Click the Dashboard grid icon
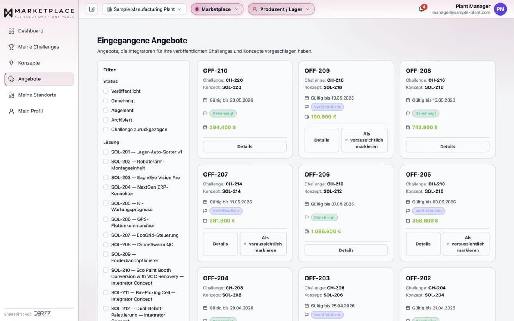This screenshot has height=321, width=514. point(11,31)
